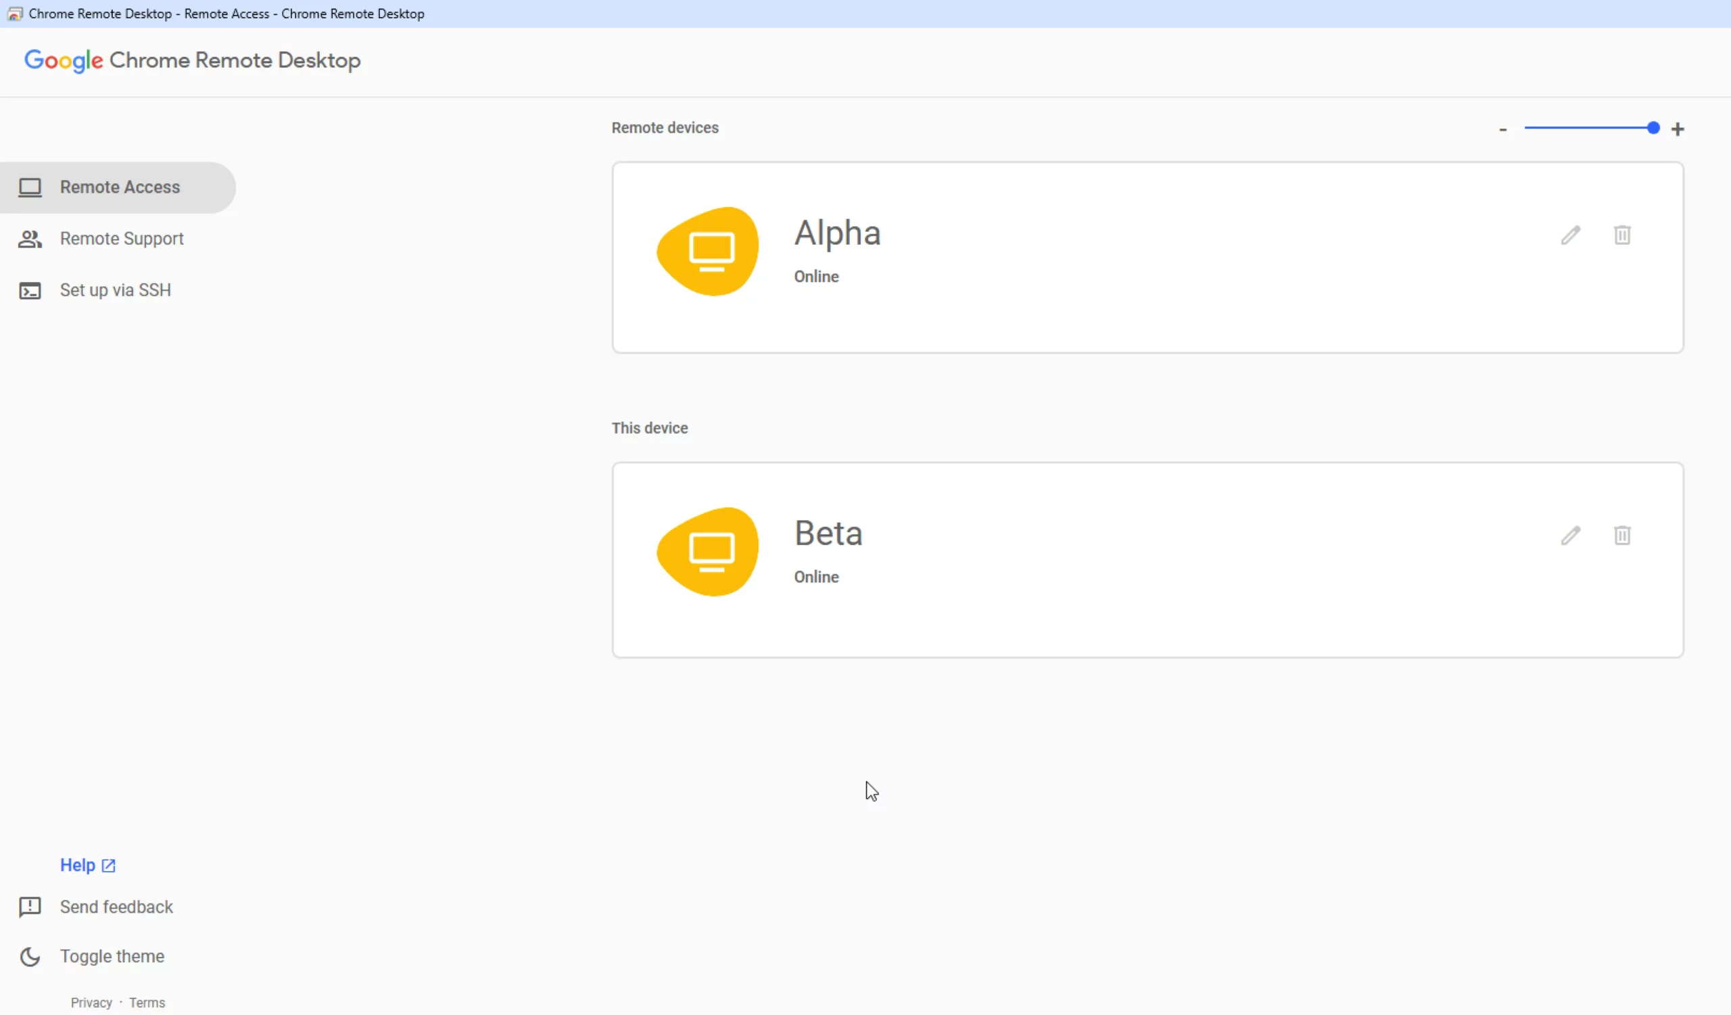Open the Remote Access section
This screenshot has width=1731, height=1015.
[120, 187]
